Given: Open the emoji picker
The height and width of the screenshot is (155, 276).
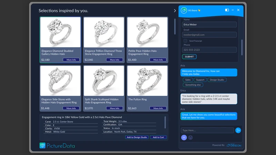Looking at the screenshot, I should point(190,137).
